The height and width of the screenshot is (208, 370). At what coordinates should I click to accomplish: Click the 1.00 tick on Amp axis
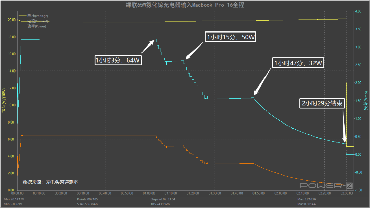(x=358, y=119)
